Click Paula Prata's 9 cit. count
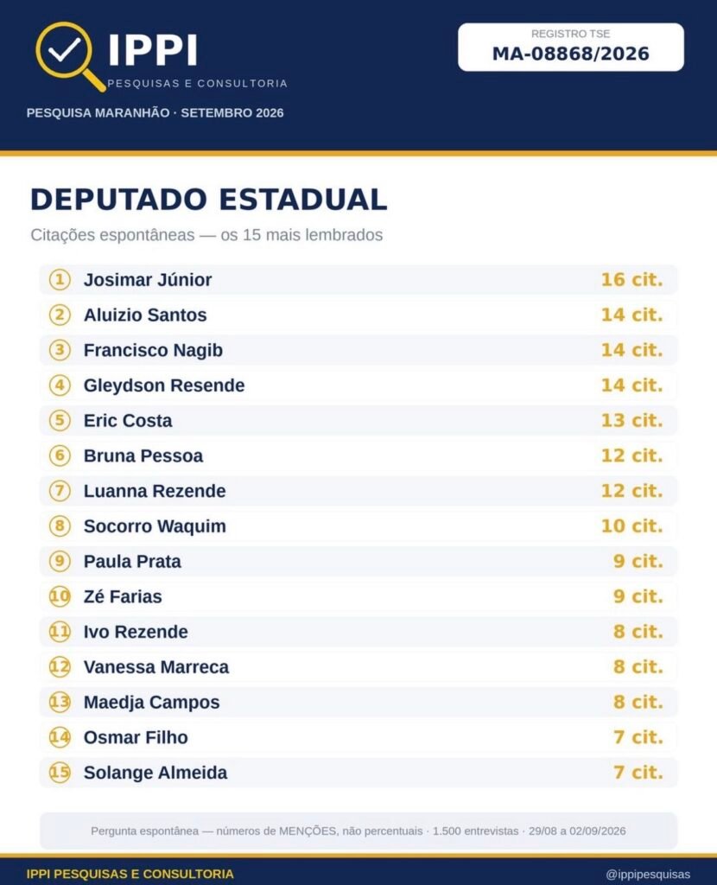 638,561
